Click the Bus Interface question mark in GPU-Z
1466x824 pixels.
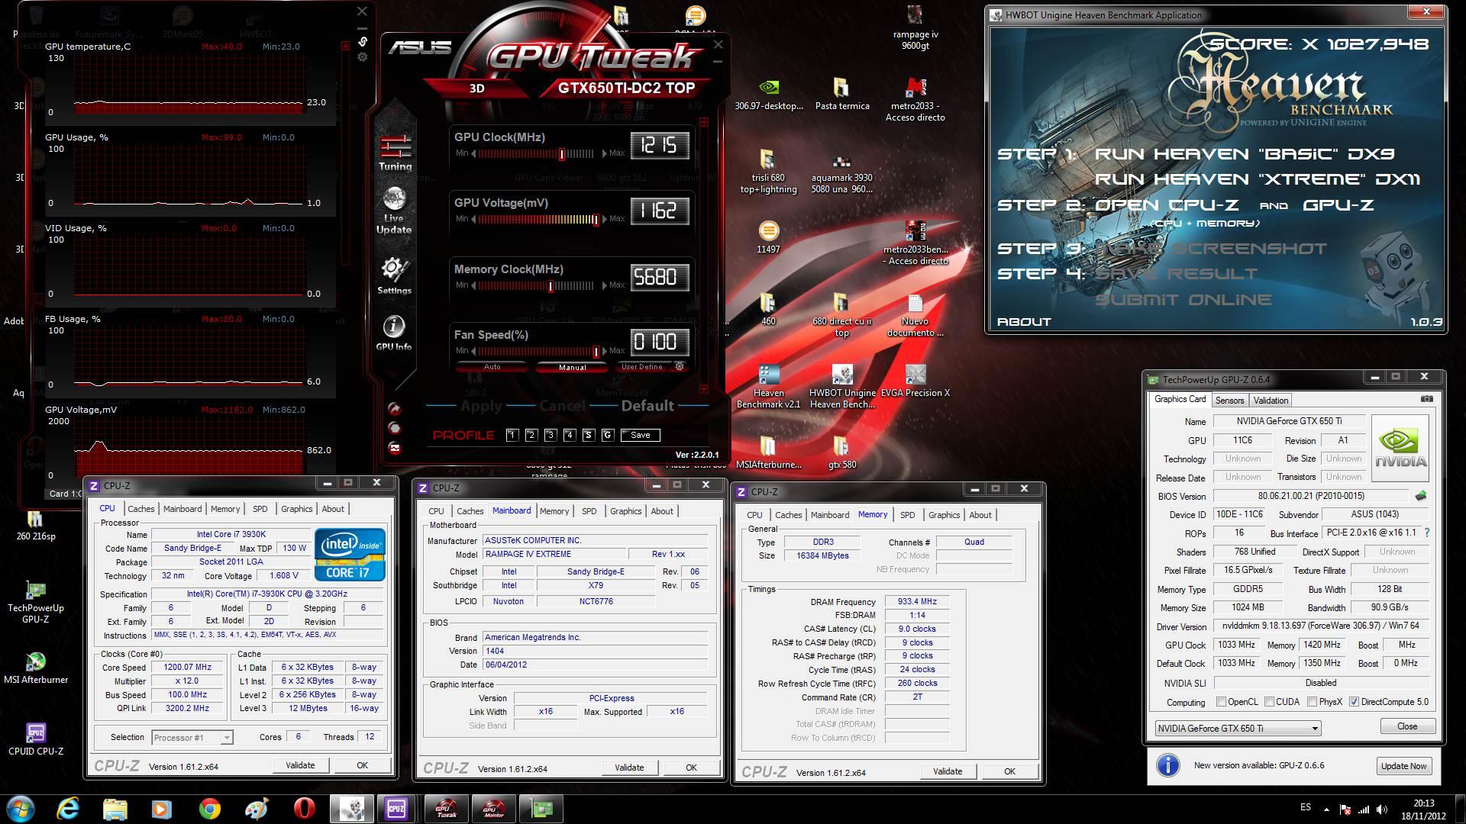coord(1426,533)
